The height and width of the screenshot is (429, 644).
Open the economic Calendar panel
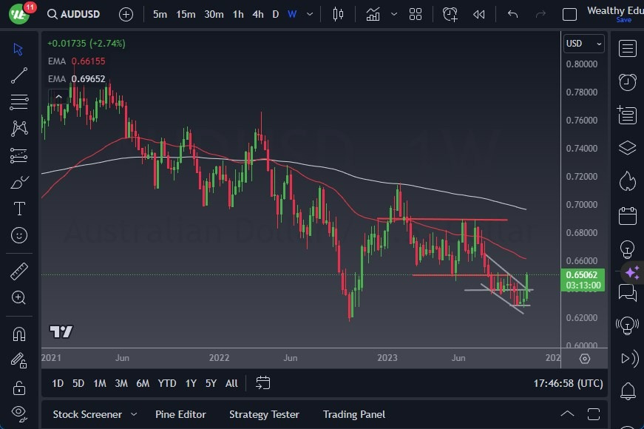628,214
